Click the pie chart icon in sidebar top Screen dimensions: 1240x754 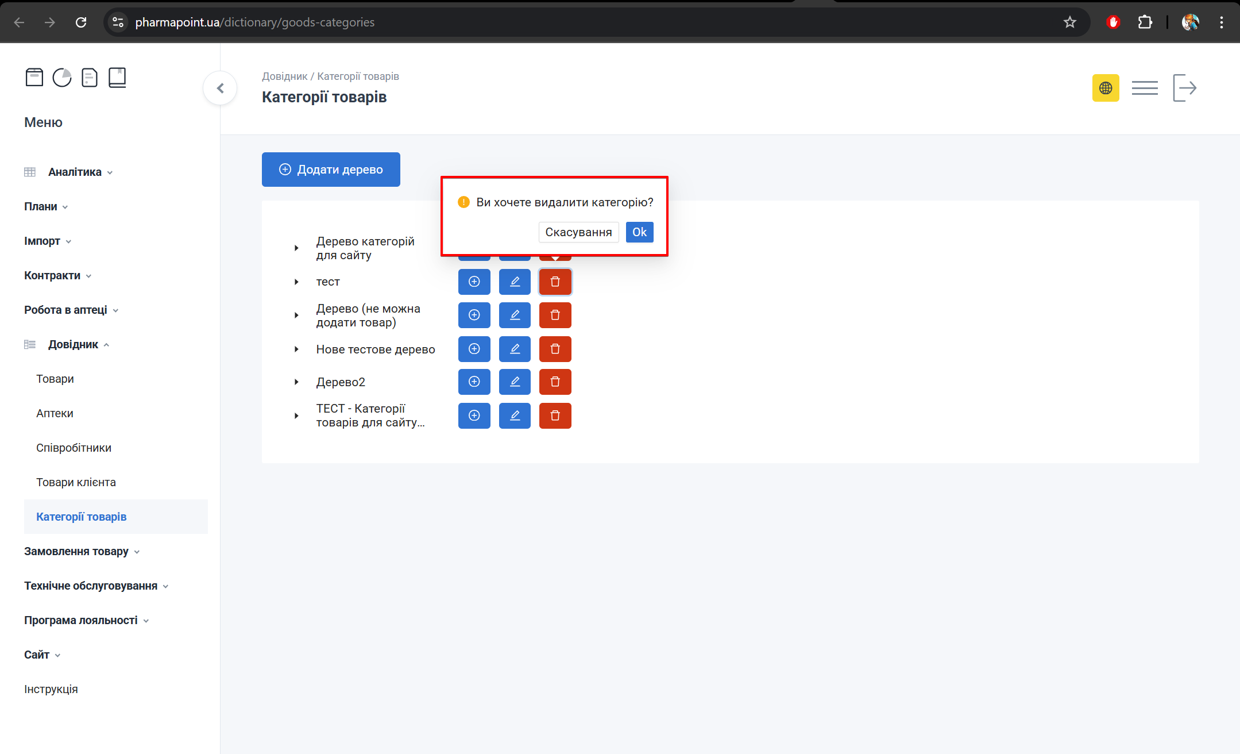(x=62, y=77)
